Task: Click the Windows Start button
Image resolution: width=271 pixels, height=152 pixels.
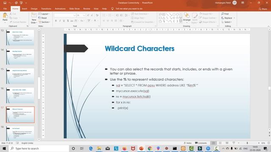Action: tap(4, 148)
